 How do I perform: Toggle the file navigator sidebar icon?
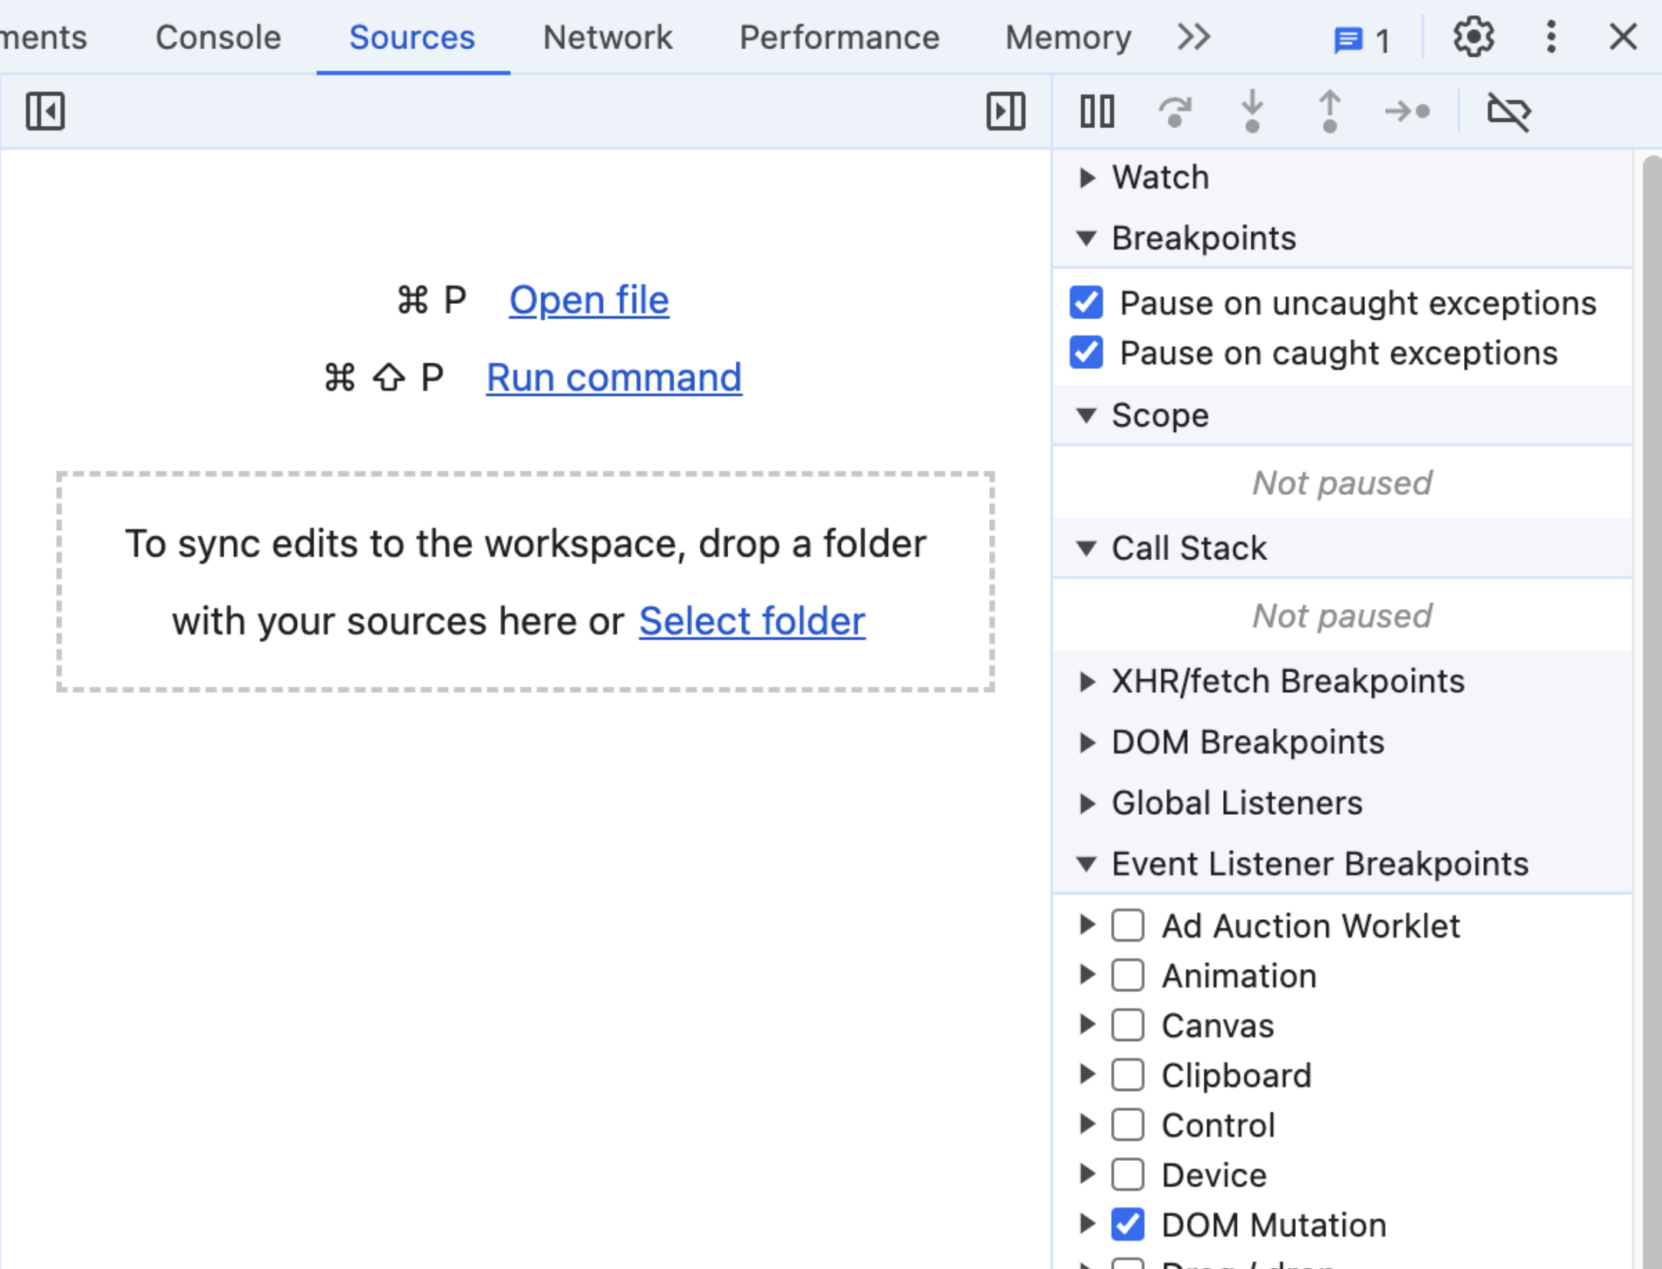pos(45,111)
